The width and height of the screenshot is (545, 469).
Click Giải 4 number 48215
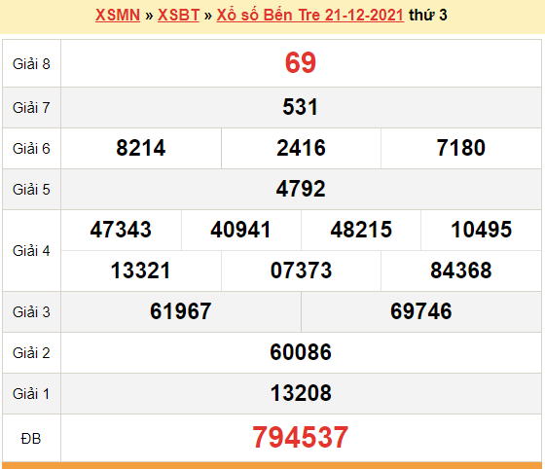click(361, 230)
